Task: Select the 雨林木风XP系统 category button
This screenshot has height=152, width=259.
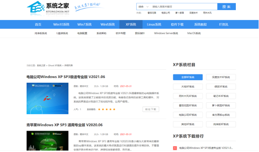Action: pos(188,96)
